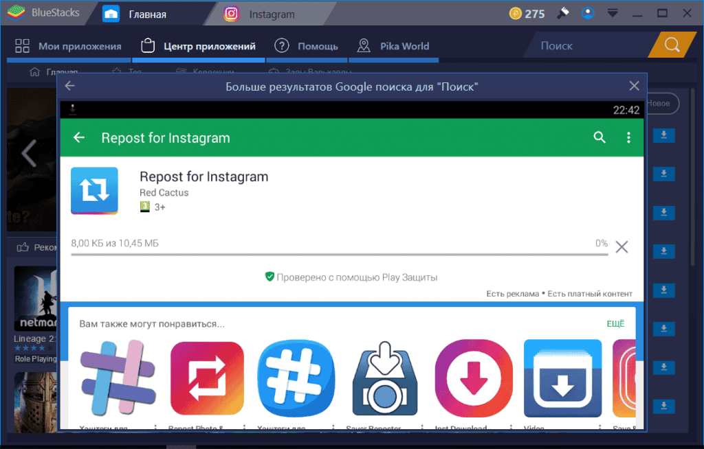Close the Google search results dialog
704x449 pixels.
[634, 86]
